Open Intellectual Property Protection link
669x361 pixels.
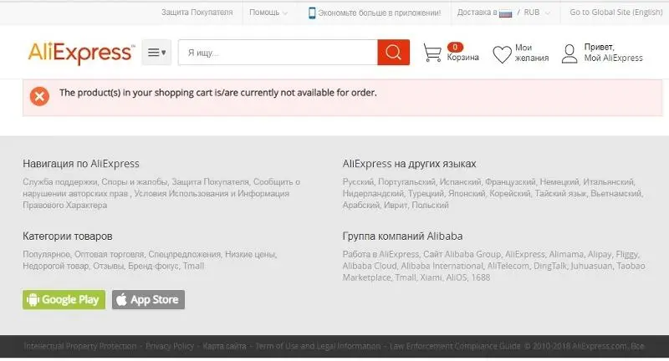(80, 346)
